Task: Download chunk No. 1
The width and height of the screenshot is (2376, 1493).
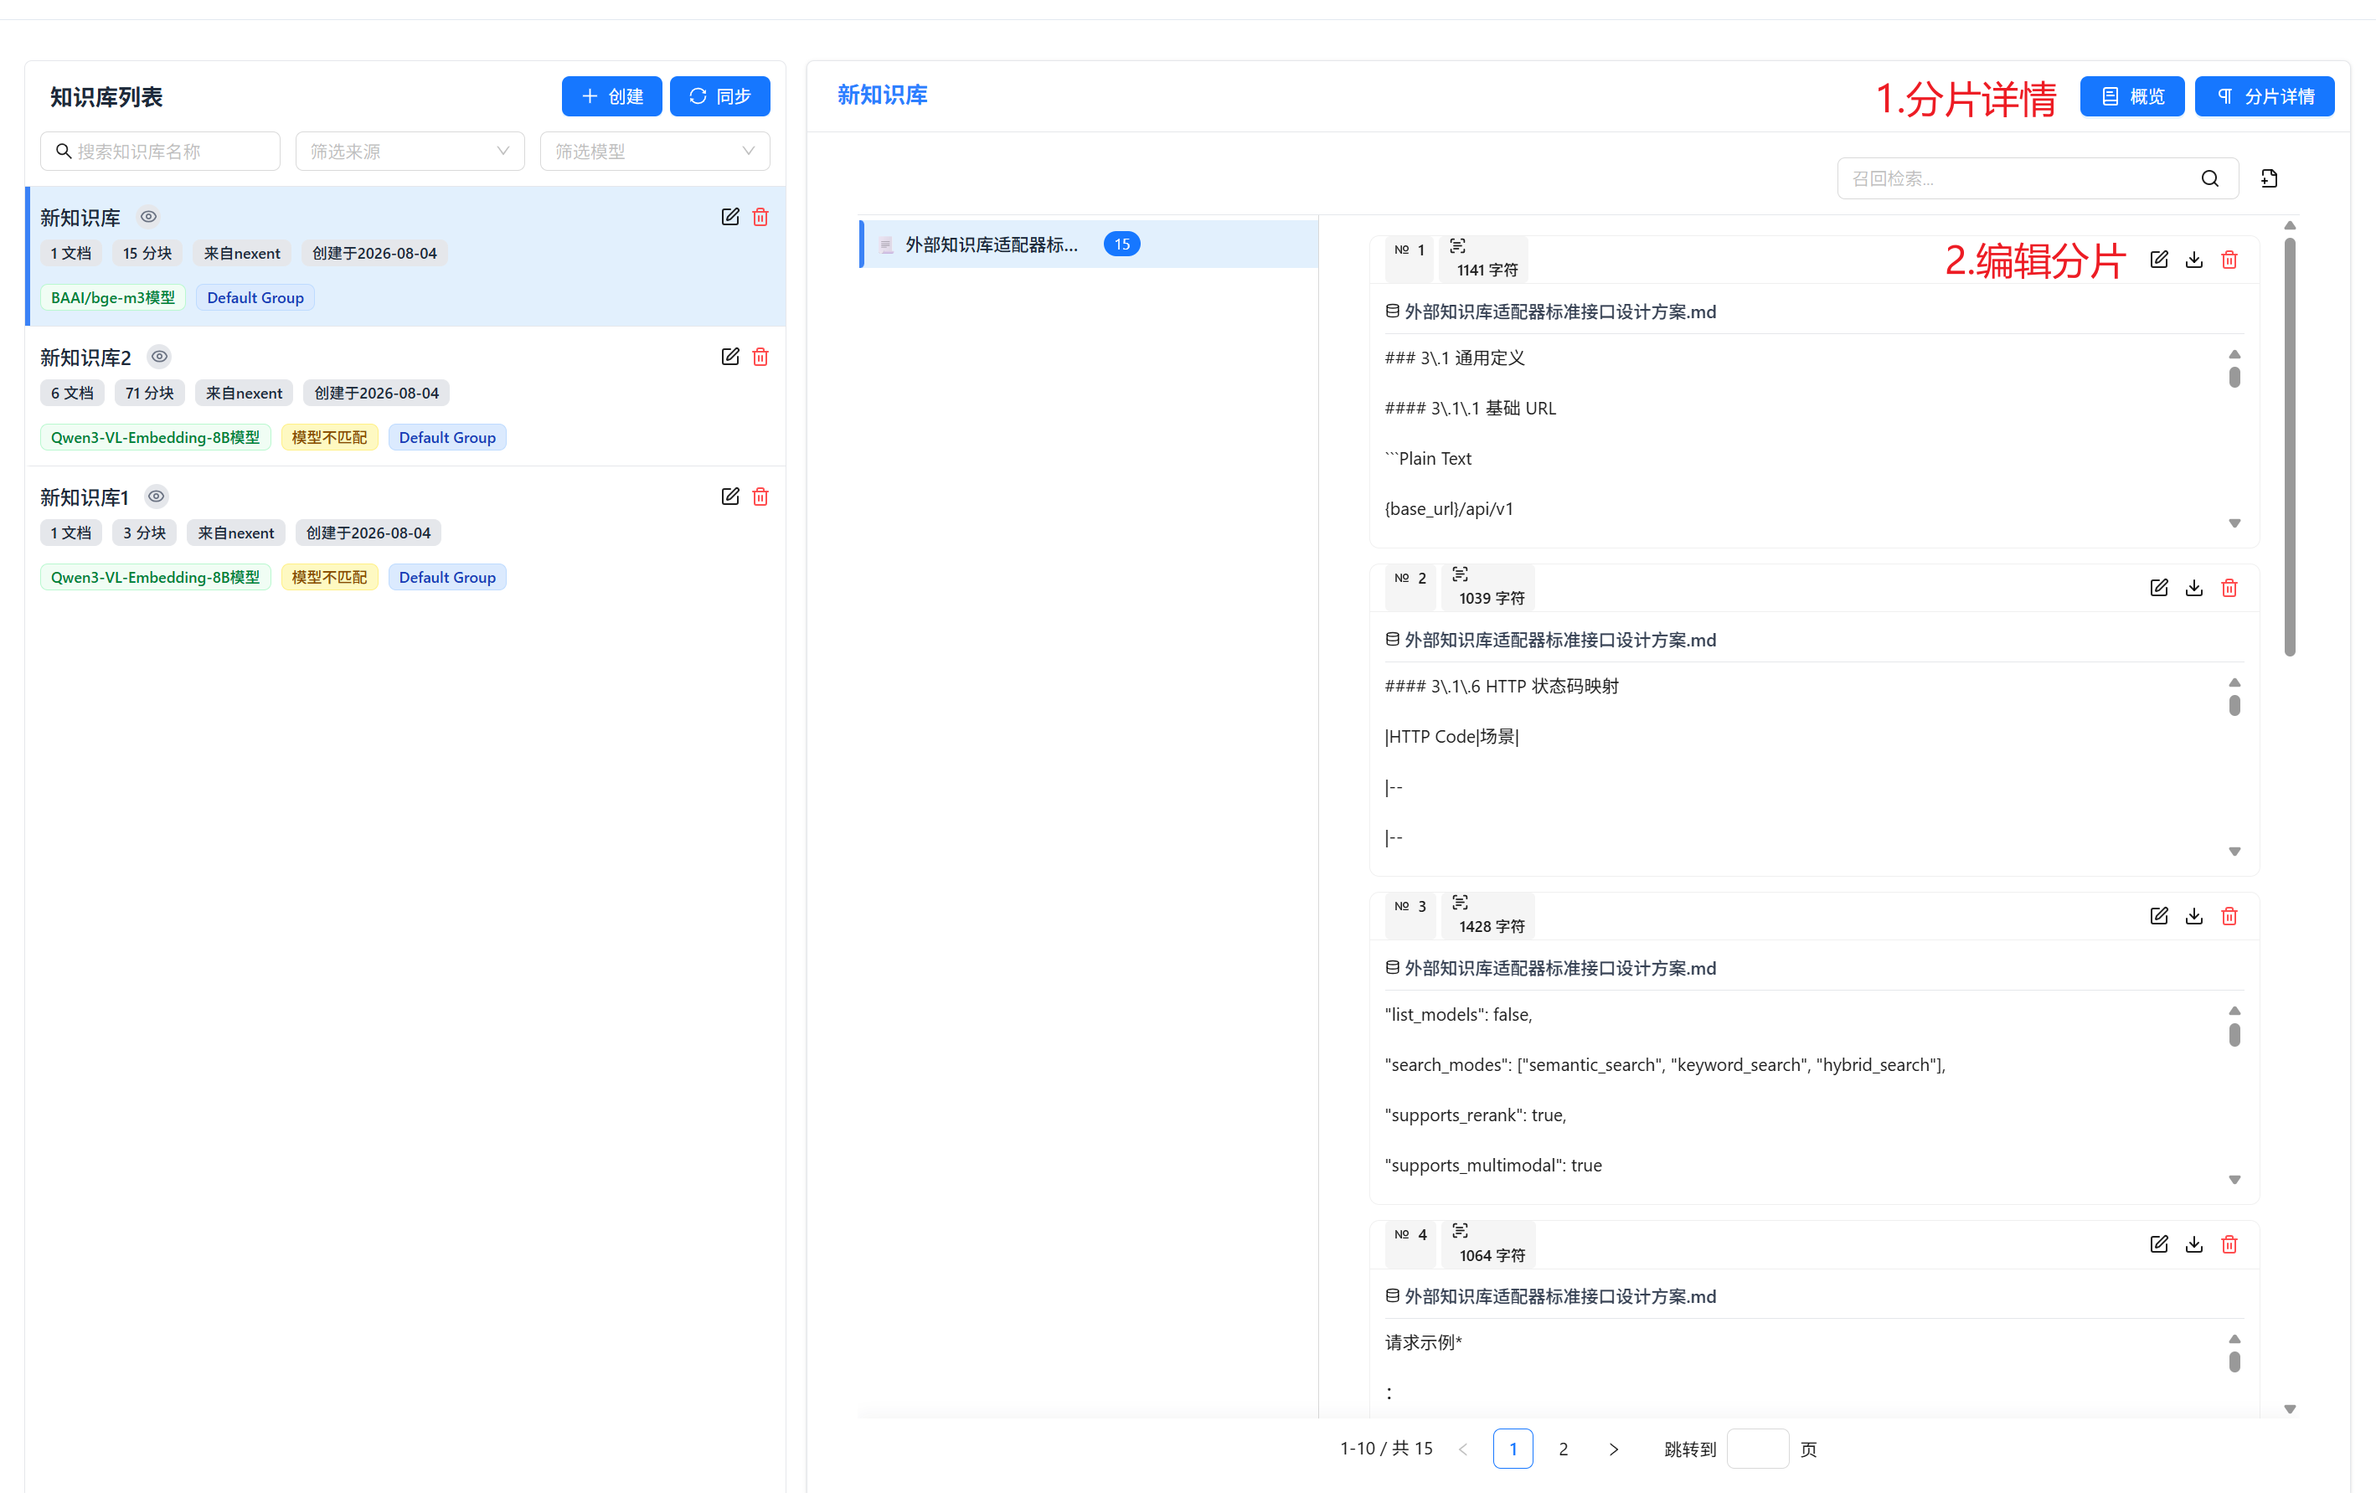Action: tap(2194, 260)
